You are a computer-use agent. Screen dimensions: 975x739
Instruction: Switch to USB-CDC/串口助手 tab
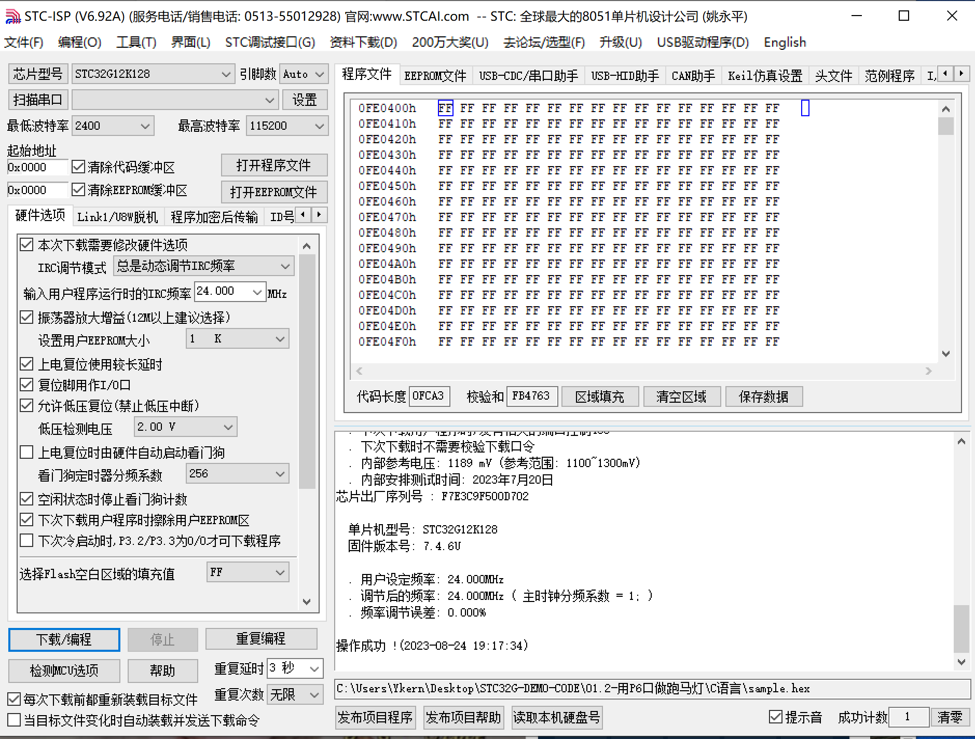click(528, 76)
